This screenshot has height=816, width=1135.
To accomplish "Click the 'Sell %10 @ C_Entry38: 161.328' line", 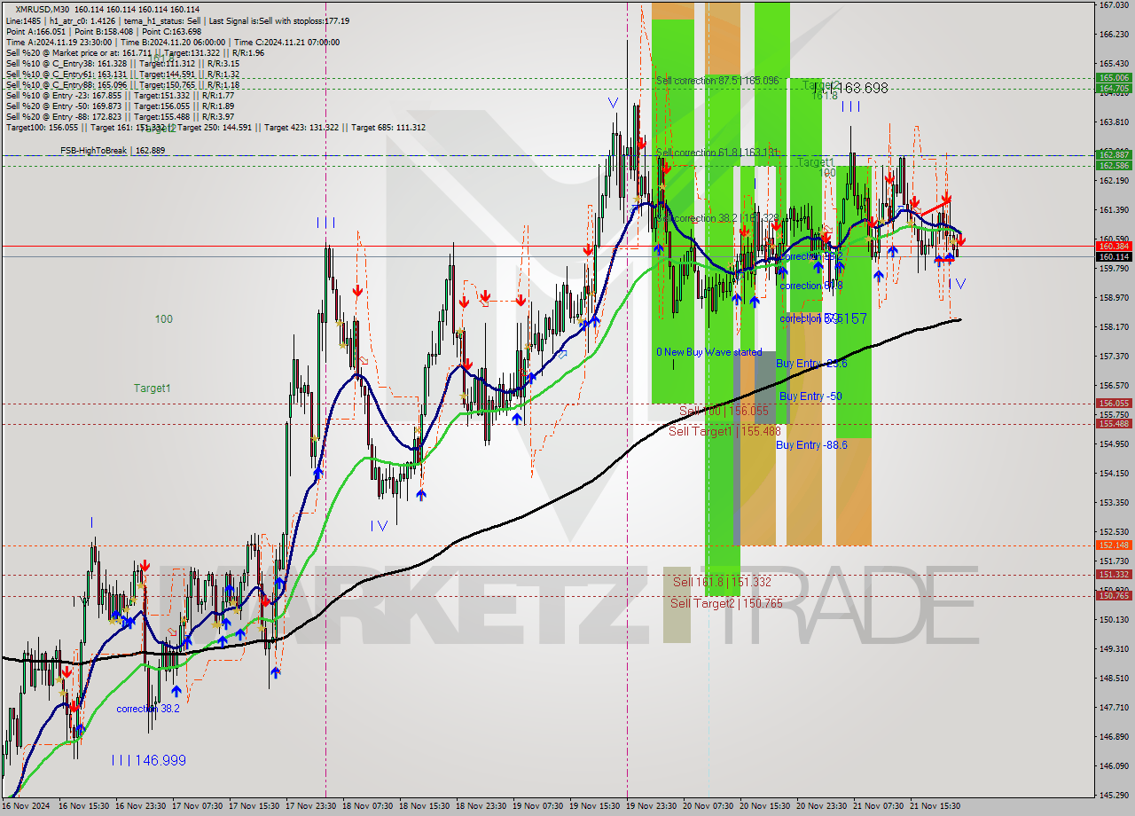I will [x=122, y=63].
